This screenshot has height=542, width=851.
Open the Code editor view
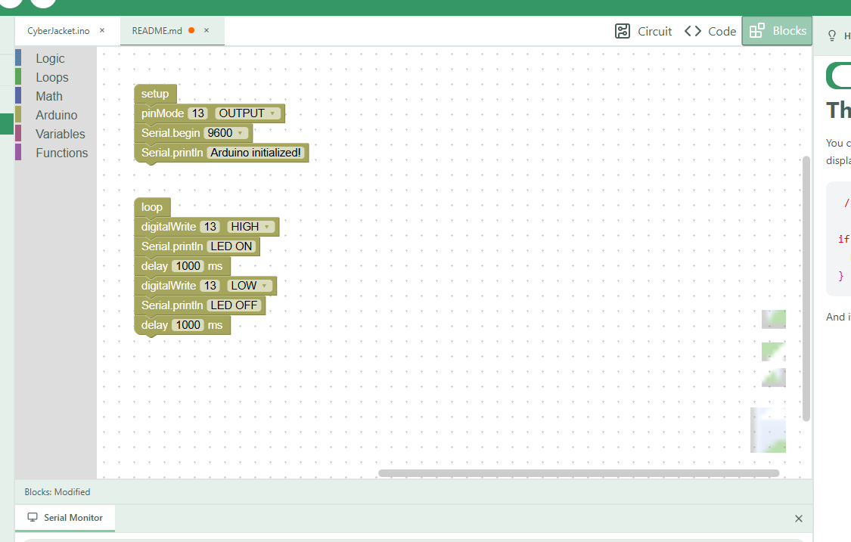[710, 31]
